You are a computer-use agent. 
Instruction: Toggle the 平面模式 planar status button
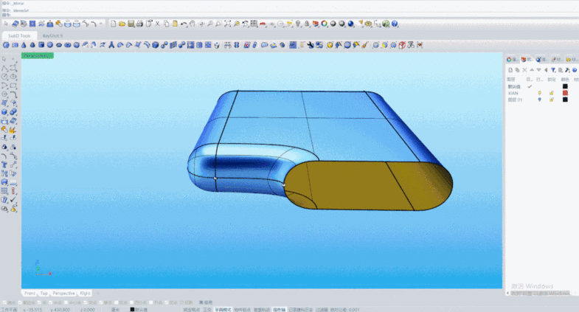[x=223, y=309]
